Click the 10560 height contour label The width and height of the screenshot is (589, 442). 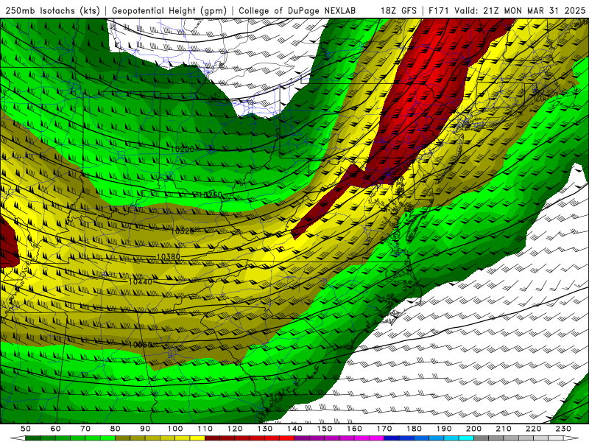141,345
